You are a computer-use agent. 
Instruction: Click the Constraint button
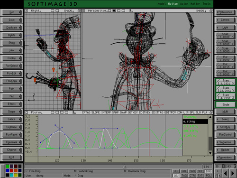click(11, 142)
